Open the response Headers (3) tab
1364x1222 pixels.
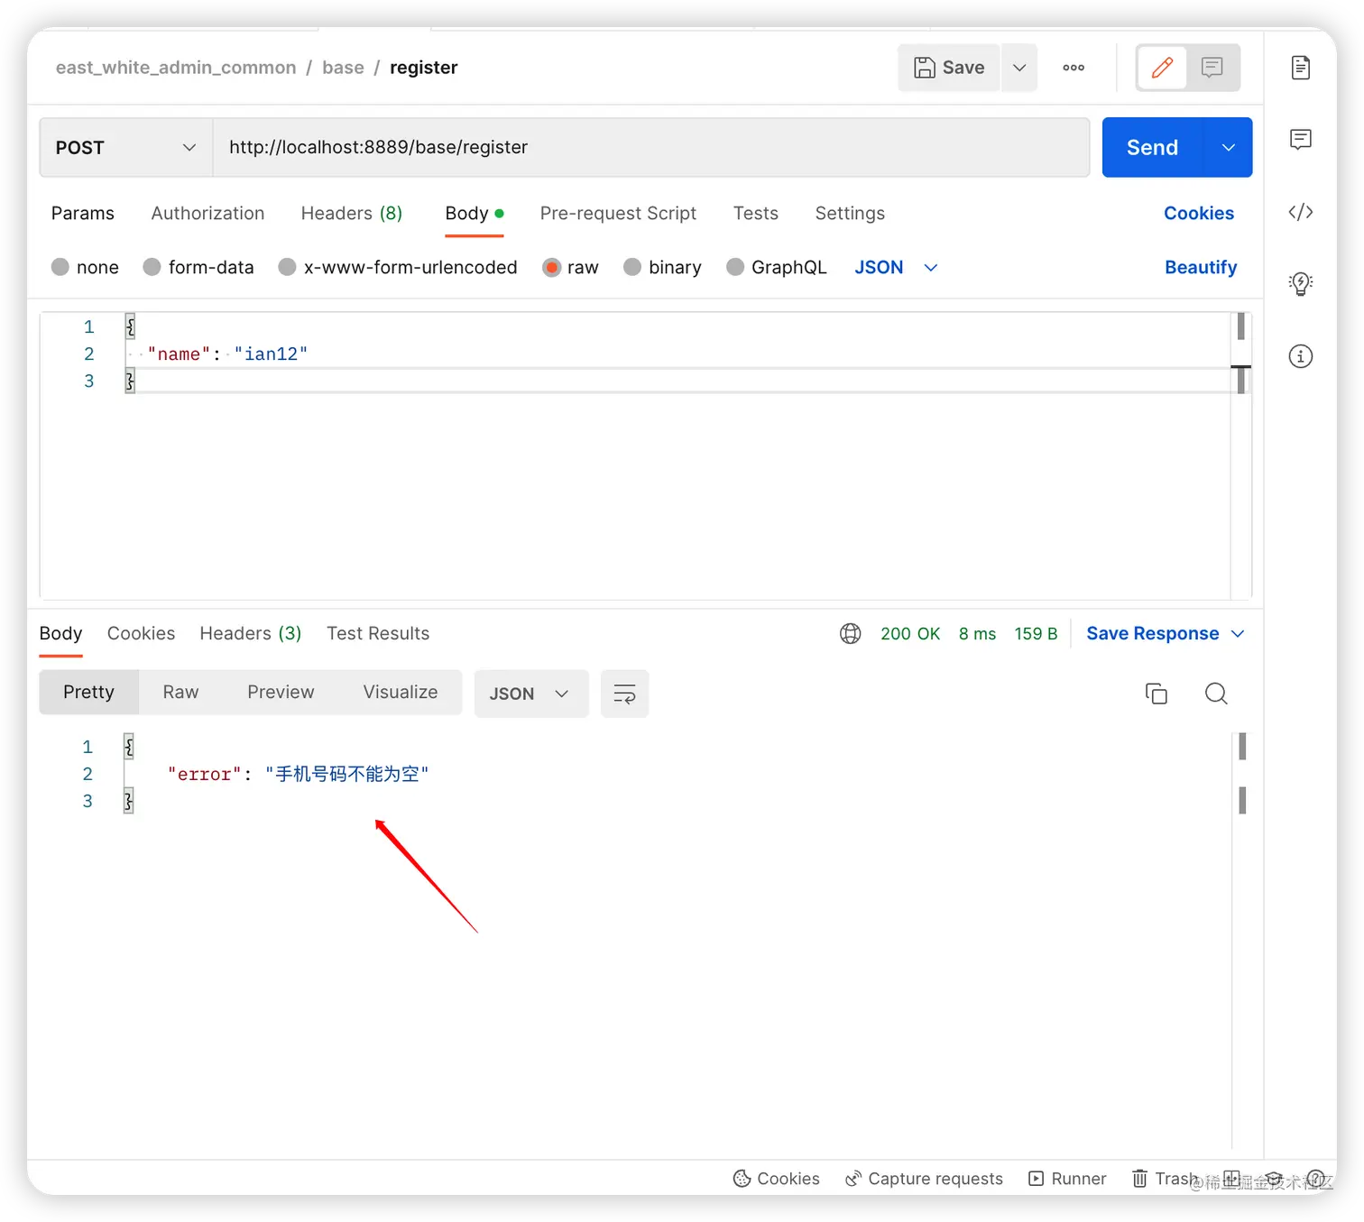click(x=251, y=634)
